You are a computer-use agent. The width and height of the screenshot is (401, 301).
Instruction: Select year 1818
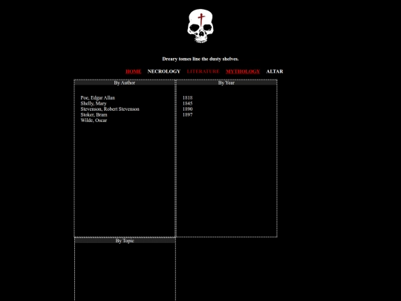click(187, 98)
